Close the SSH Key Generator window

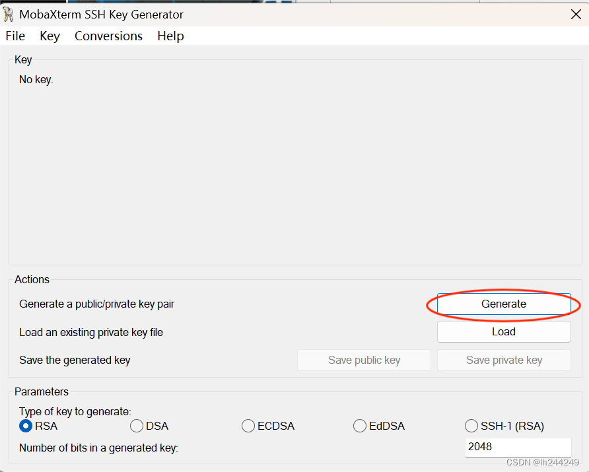pos(576,15)
